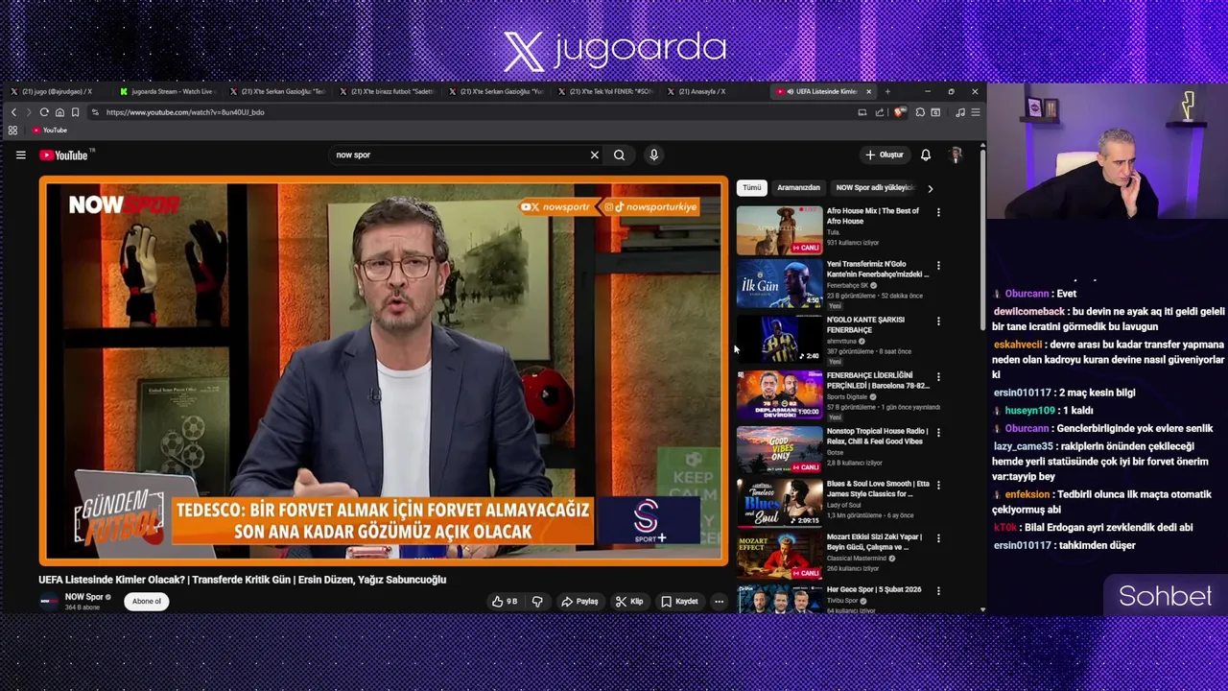
Task: Open Afro House Mix thumbnail
Action: 779,230
